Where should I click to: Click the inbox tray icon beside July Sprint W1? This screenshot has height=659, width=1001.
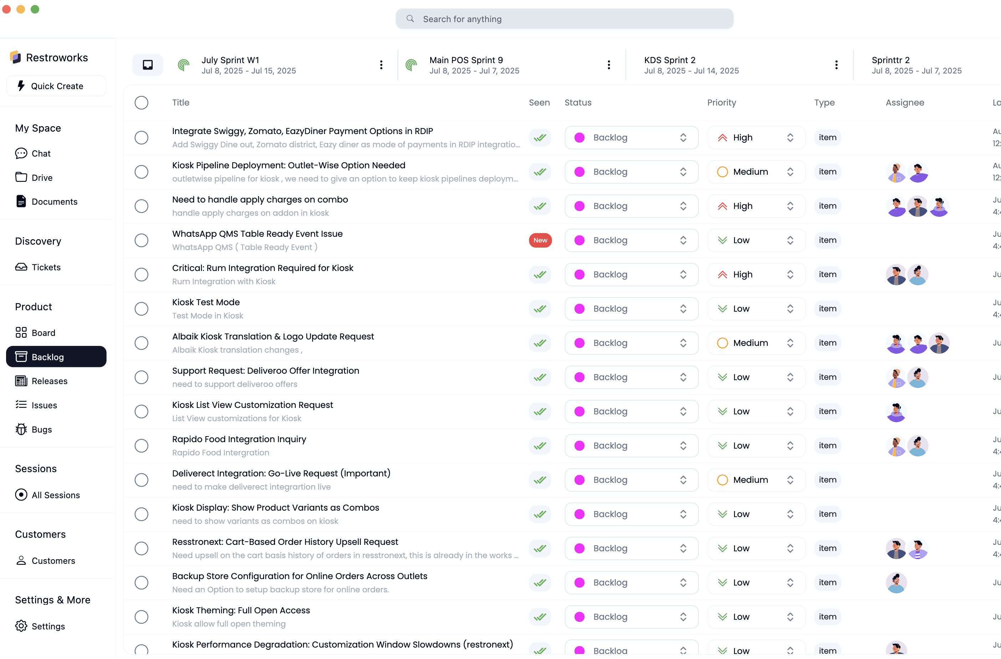point(148,65)
